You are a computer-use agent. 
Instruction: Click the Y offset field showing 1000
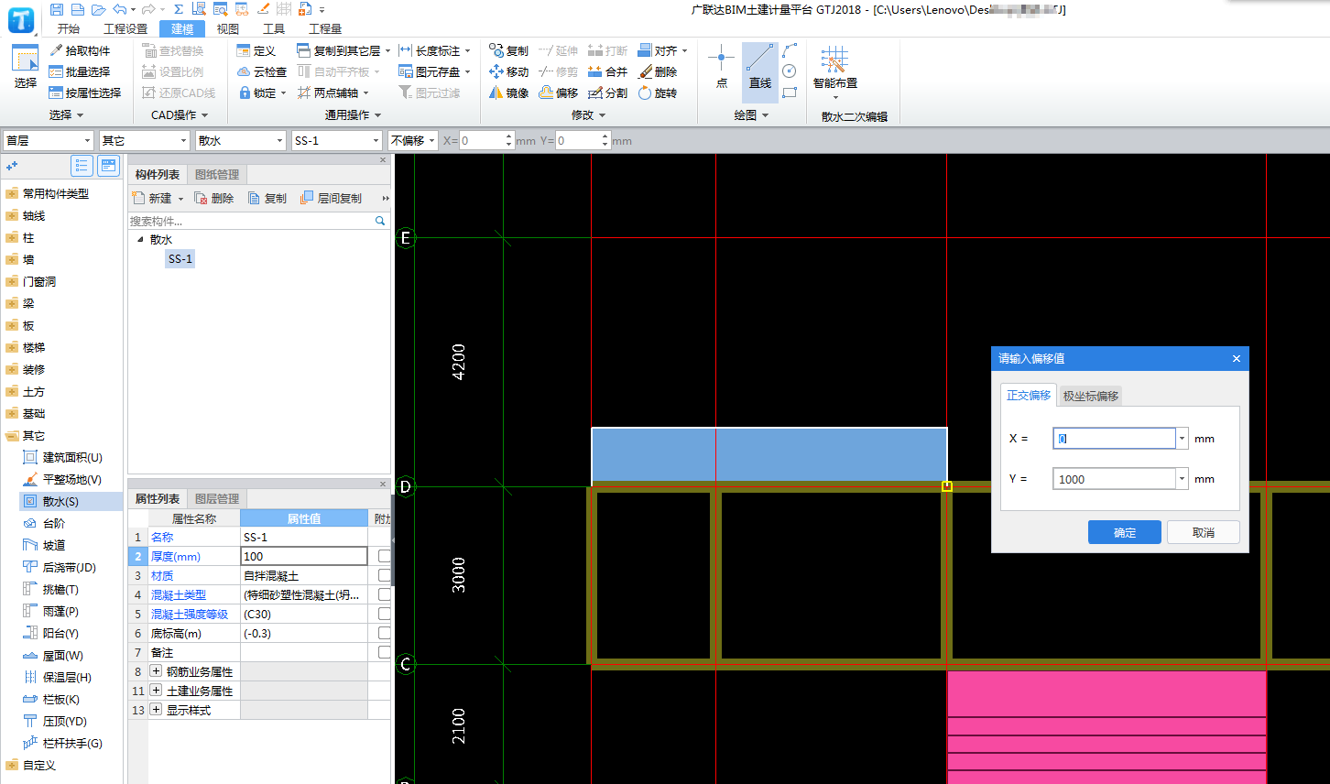tap(1114, 479)
